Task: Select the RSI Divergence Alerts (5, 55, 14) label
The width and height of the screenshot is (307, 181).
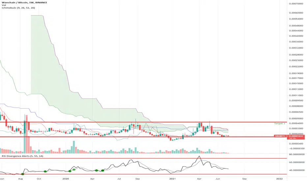Action: 22,156
